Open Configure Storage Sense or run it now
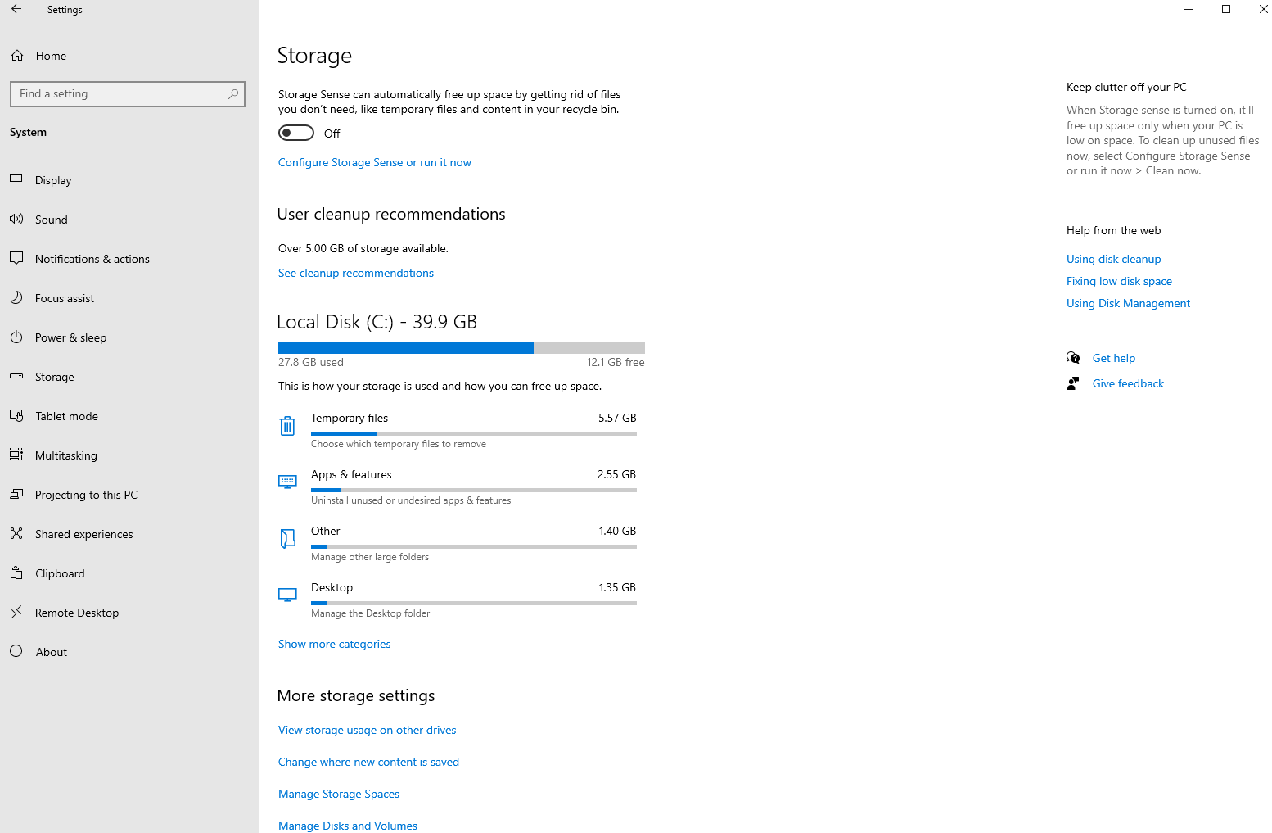This screenshot has height=833, width=1272. click(374, 162)
